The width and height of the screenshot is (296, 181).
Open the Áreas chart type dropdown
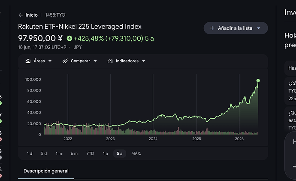(39, 61)
